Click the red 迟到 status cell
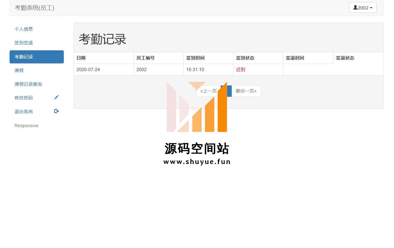Image resolution: width=394 pixels, height=248 pixels. click(258, 70)
